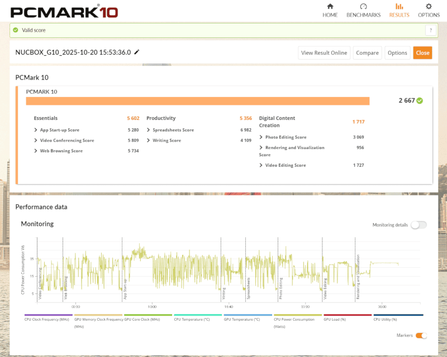Click the Compare button
This screenshot has height=357, width=447.
pos(367,53)
